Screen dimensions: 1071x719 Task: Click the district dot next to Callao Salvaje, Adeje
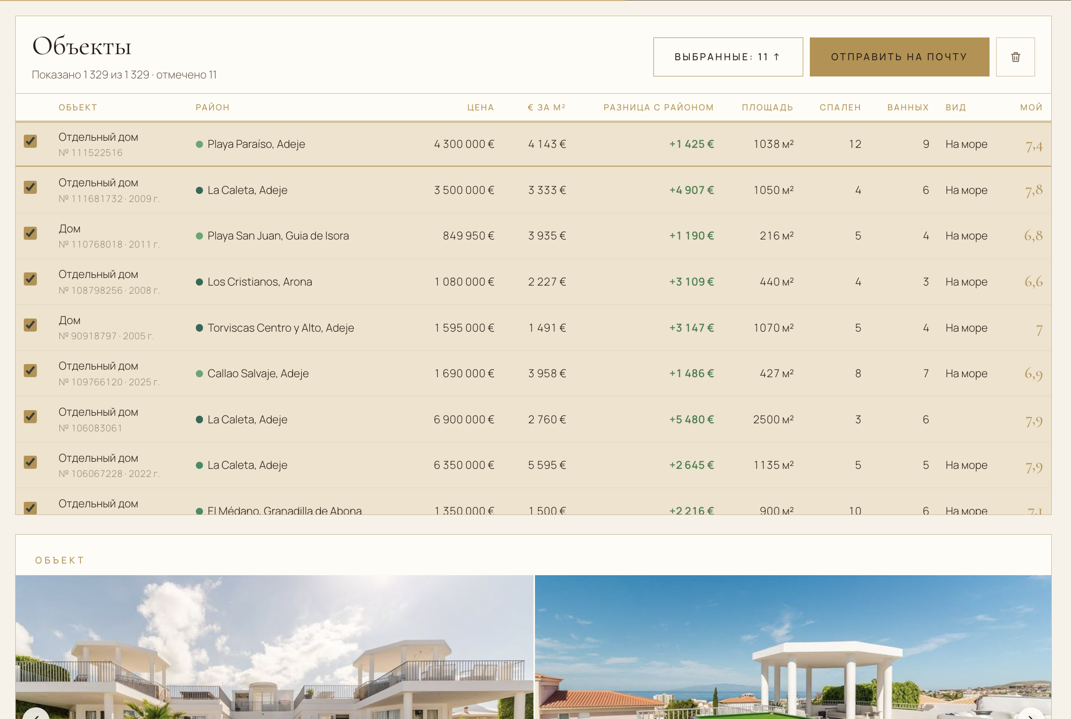[199, 374]
